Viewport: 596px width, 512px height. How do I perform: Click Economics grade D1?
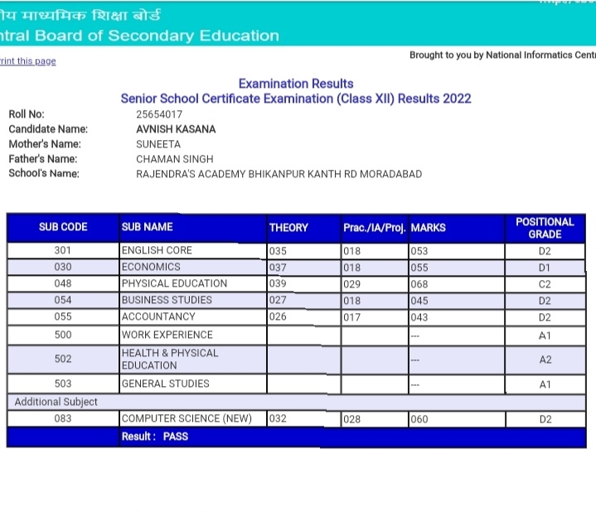[x=545, y=268]
